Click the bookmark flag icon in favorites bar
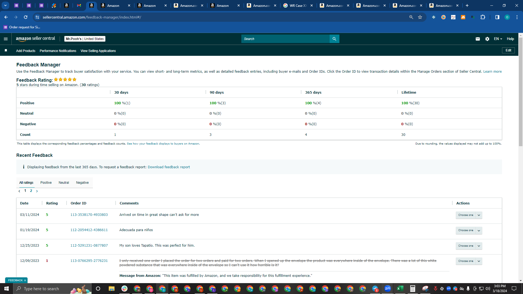Image resolution: width=523 pixels, height=294 pixels. [x=6, y=51]
